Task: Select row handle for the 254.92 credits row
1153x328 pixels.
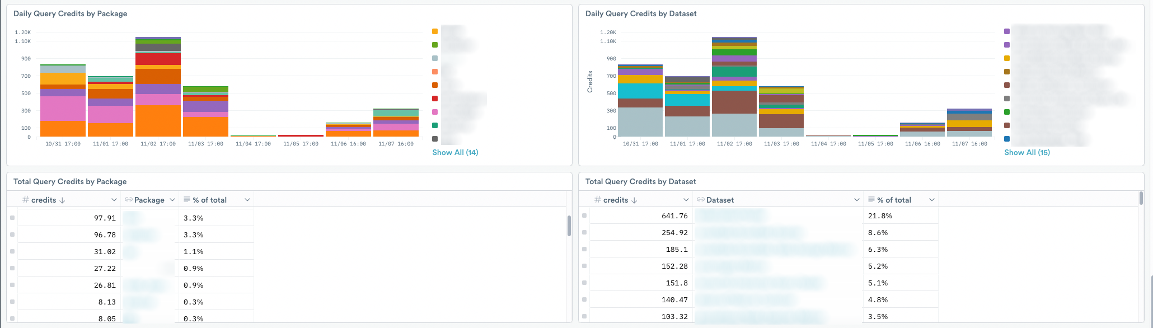Action: (584, 232)
